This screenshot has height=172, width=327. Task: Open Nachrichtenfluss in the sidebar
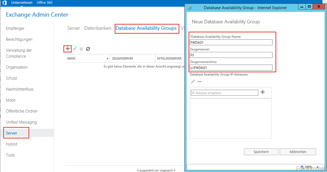click(19, 89)
